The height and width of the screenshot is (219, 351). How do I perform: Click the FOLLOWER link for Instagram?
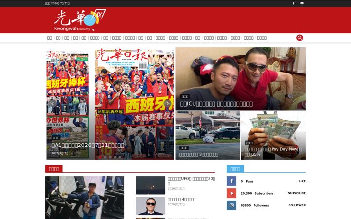click(297, 205)
